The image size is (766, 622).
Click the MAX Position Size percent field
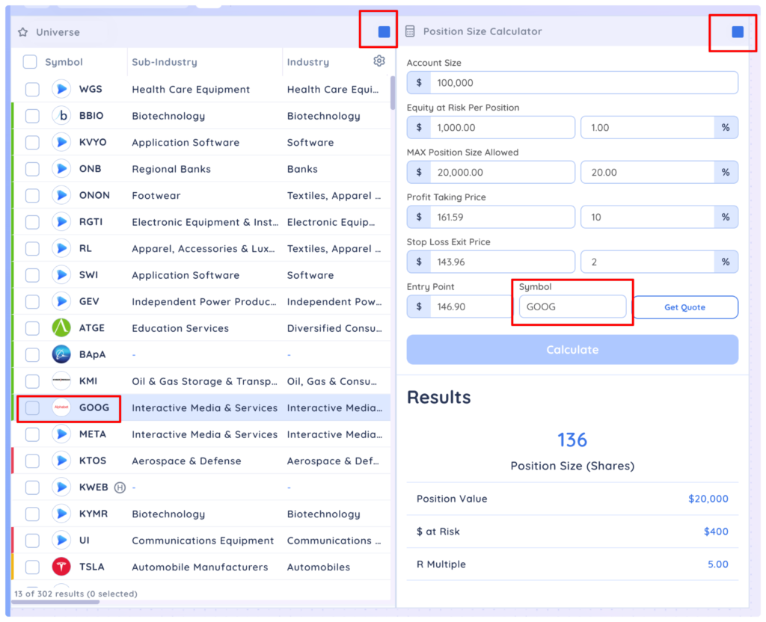(x=659, y=173)
